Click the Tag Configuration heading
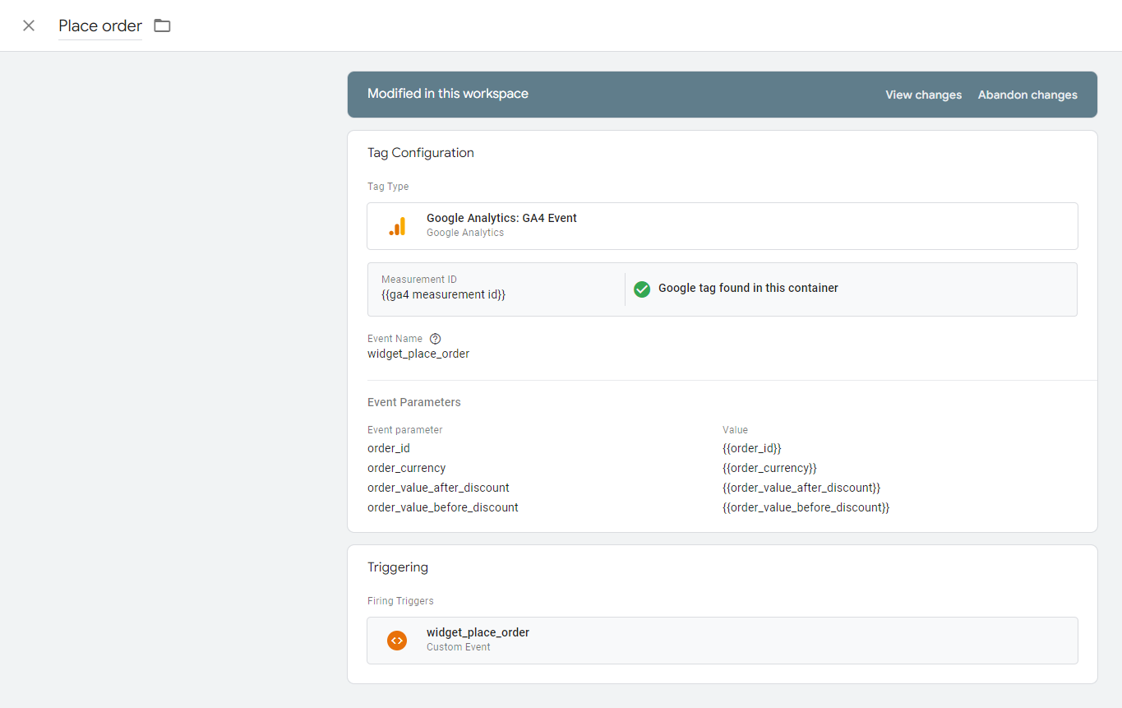Viewport: 1122px width, 708px height. tap(421, 153)
